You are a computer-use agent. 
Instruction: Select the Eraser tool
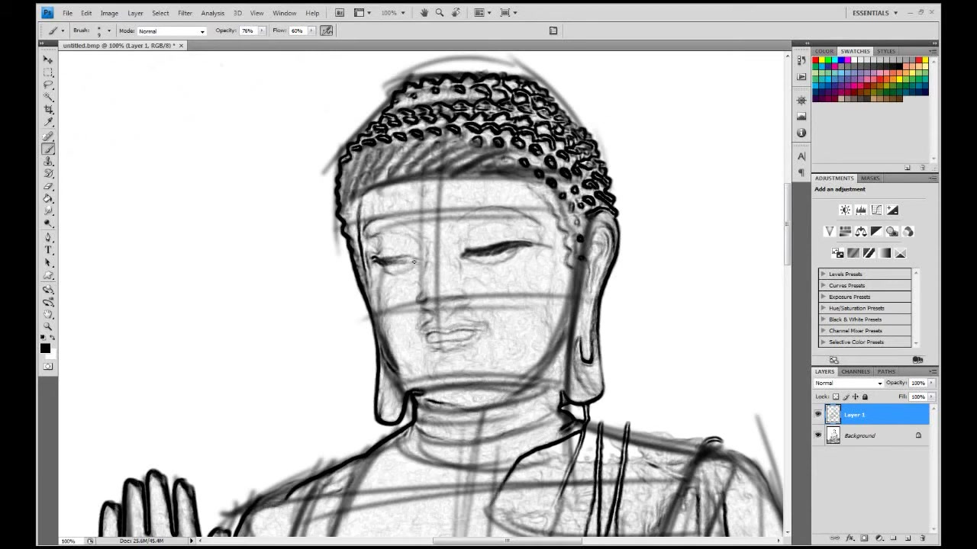point(48,186)
